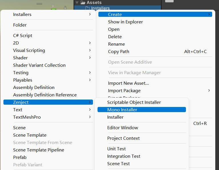Create a Zenject Mono Installer
This screenshot has height=170, width=219.
142,110
